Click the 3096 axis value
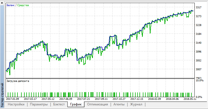 point(199,51)
